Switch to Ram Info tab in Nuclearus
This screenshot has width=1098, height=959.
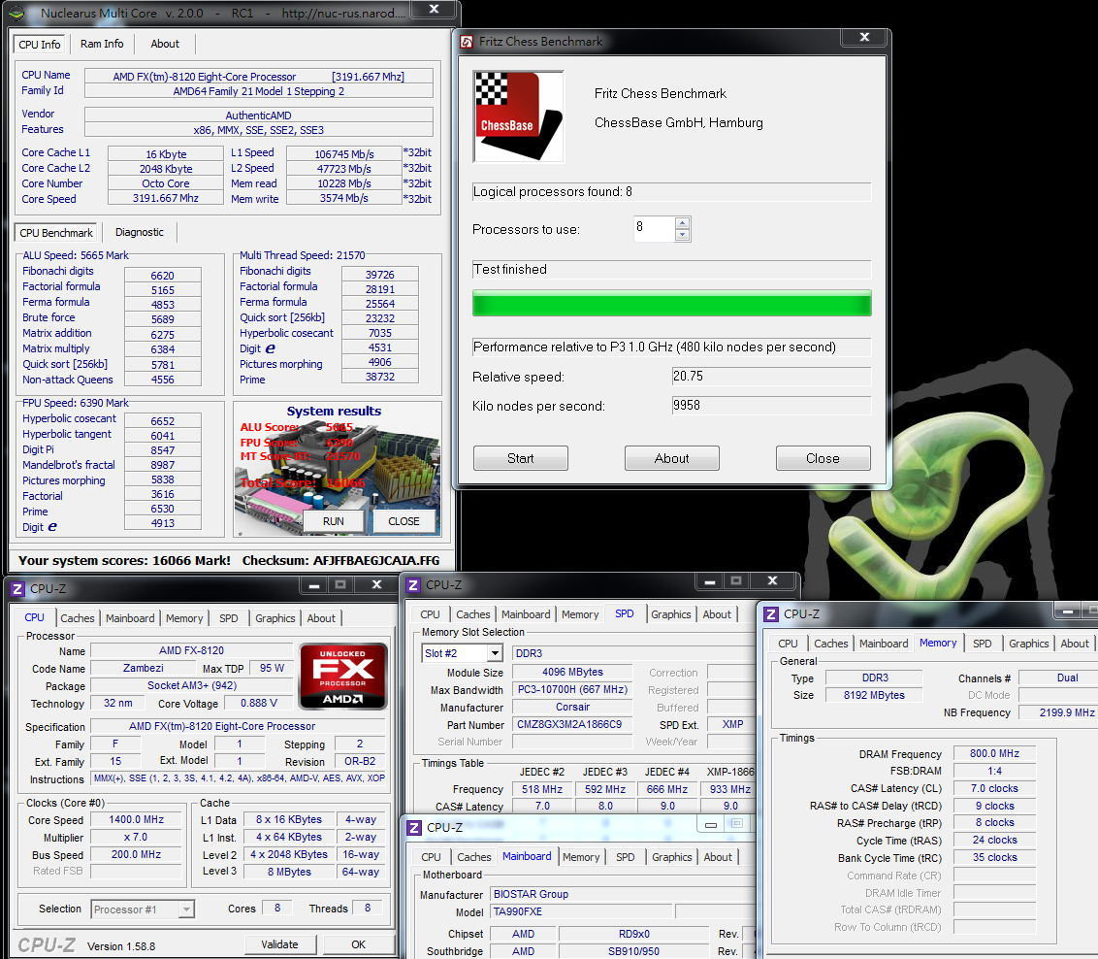[x=102, y=44]
